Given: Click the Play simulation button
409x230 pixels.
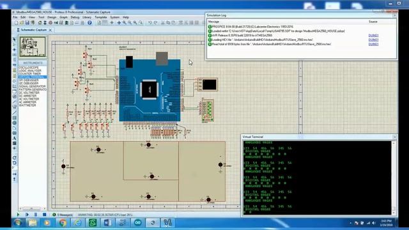Looking at the screenshot, I should [x=18, y=215].
